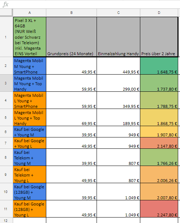
Task: Click the 2.147,80 € total cell
Action: click(159, 143)
